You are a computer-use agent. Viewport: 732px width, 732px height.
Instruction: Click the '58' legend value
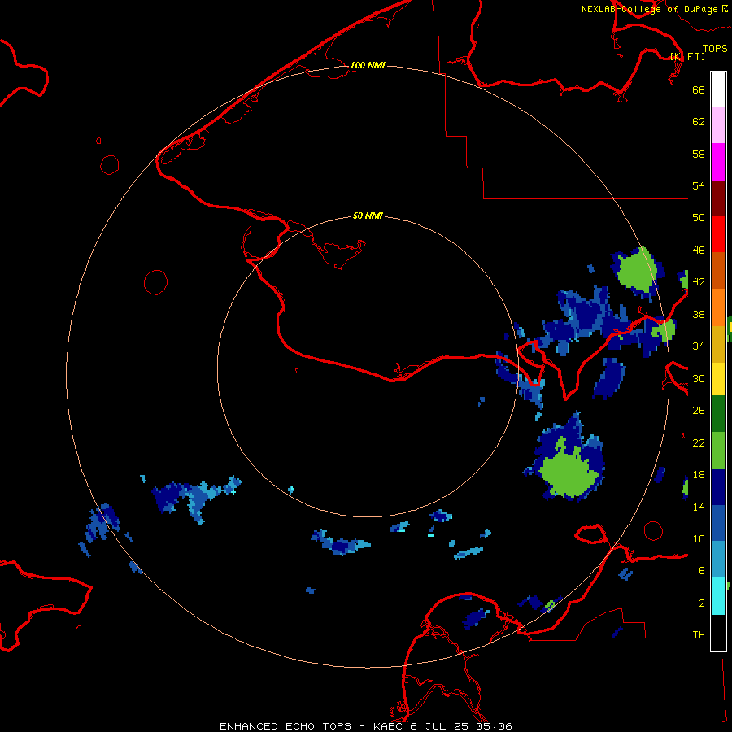click(699, 154)
